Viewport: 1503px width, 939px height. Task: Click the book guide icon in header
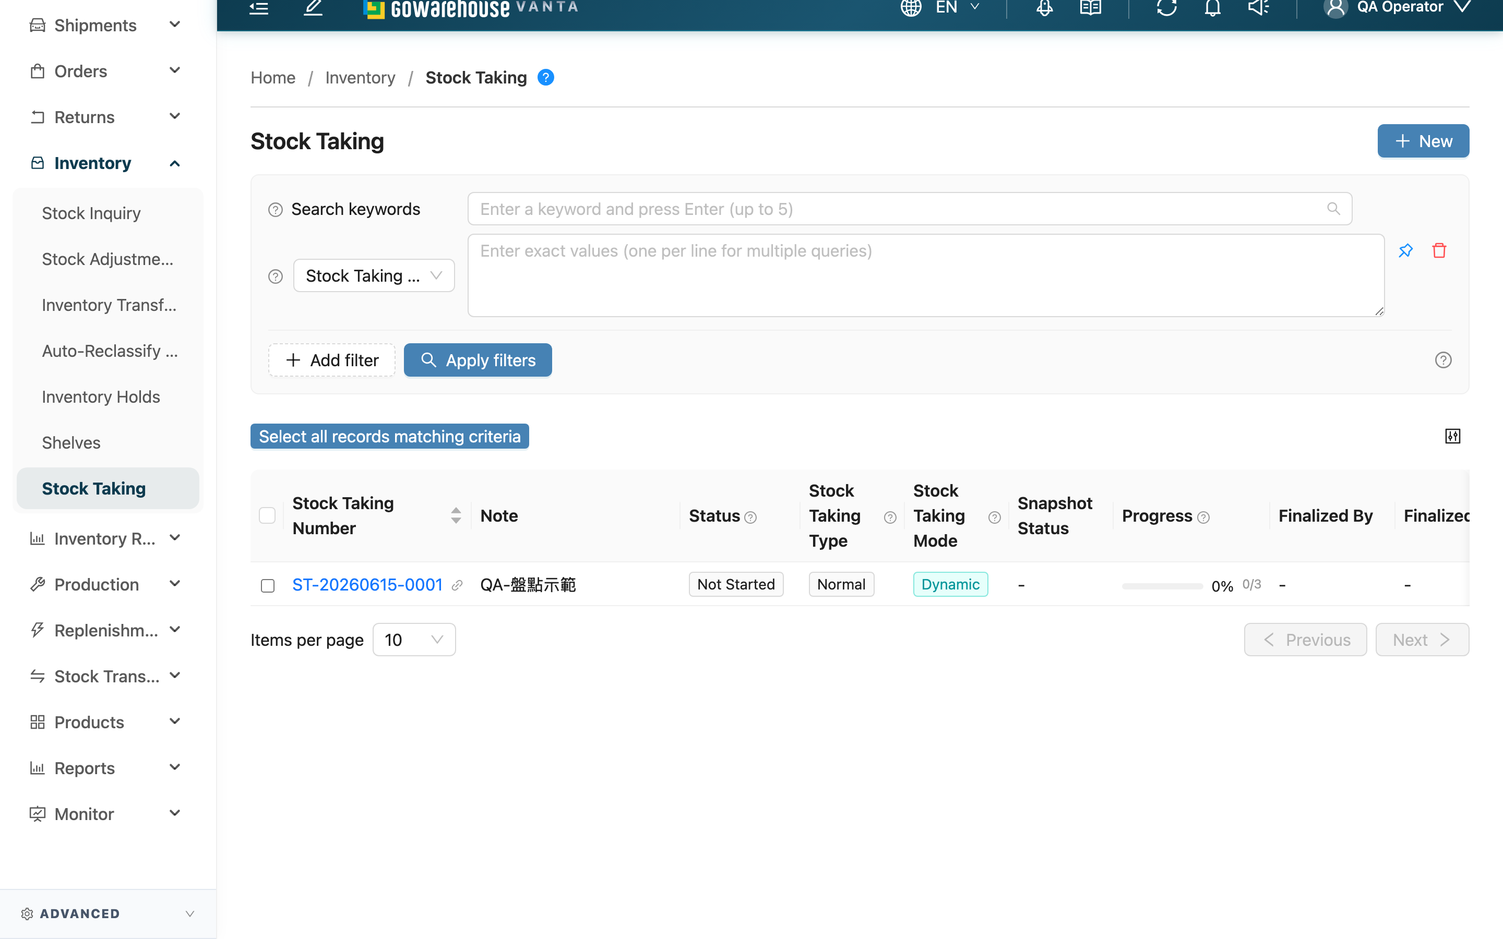1090,7
